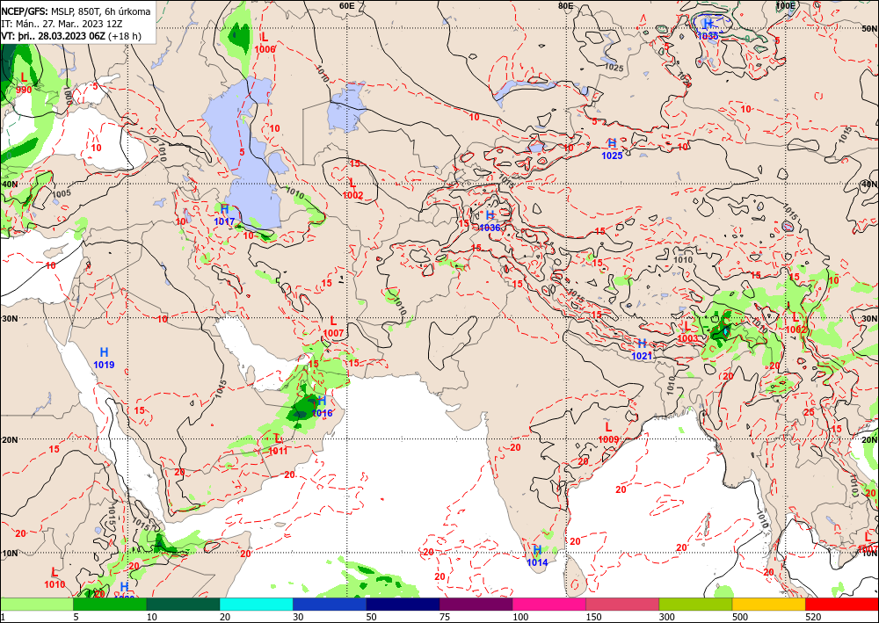Click the 'H 1014' marker near southern India
The height and width of the screenshot is (623, 879).
(x=537, y=555)
